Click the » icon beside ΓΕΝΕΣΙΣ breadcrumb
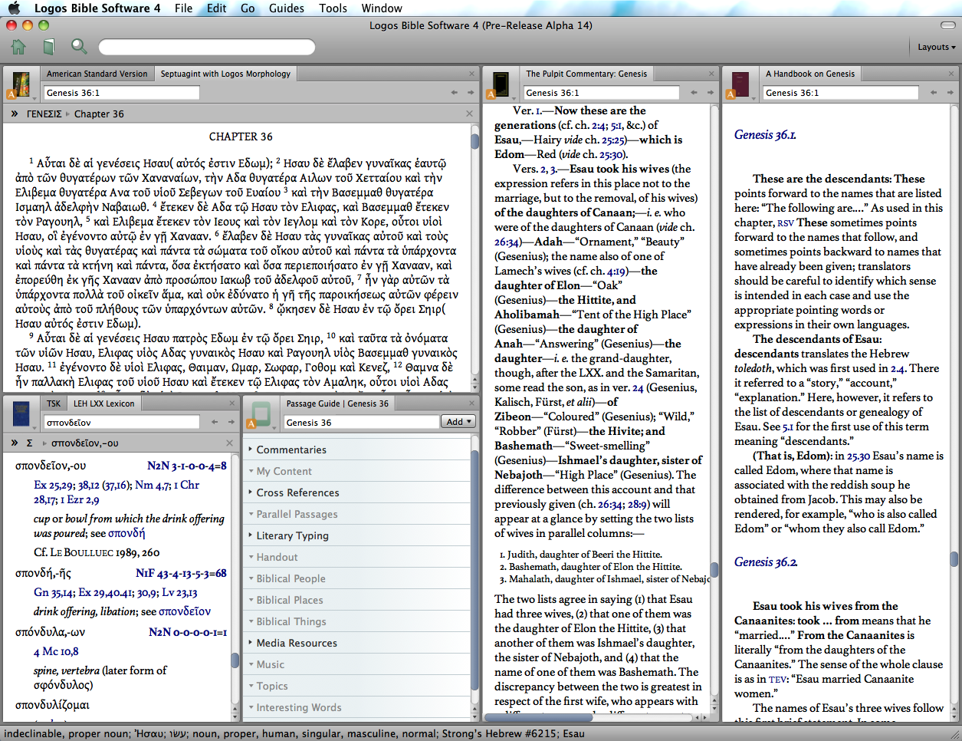 click(x=14, y=114)
